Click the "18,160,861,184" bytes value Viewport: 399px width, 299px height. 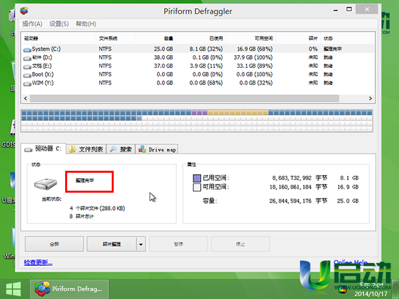pos(291,187)
